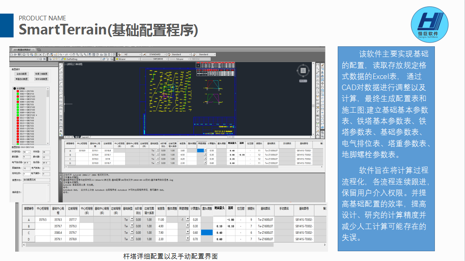The width and height of the screenshot is (465, 261).
Task: Select the Rectangle tool in Draw toolbar
Action: click(x=61, y=79)
